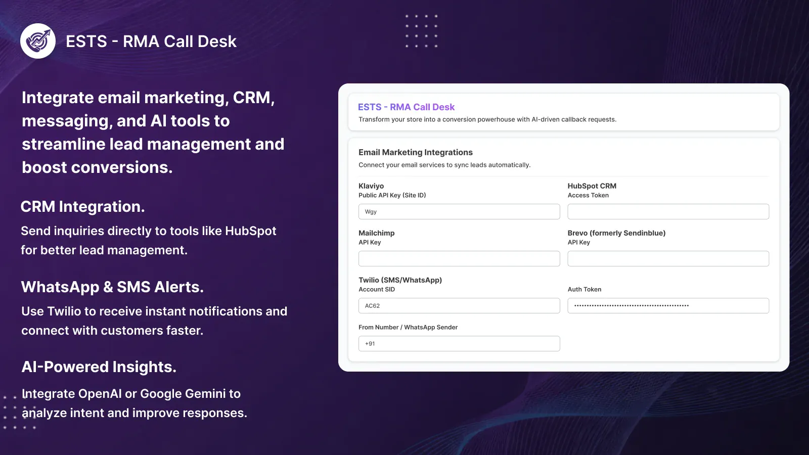
Task: Click the 'AI-Powered Insights.' heading
Action: [x=99, y=367]
